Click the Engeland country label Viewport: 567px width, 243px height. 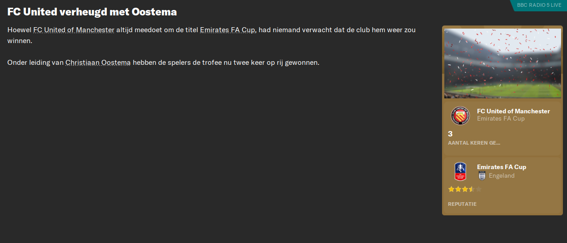pyautogui.click(x=502, y=175)
